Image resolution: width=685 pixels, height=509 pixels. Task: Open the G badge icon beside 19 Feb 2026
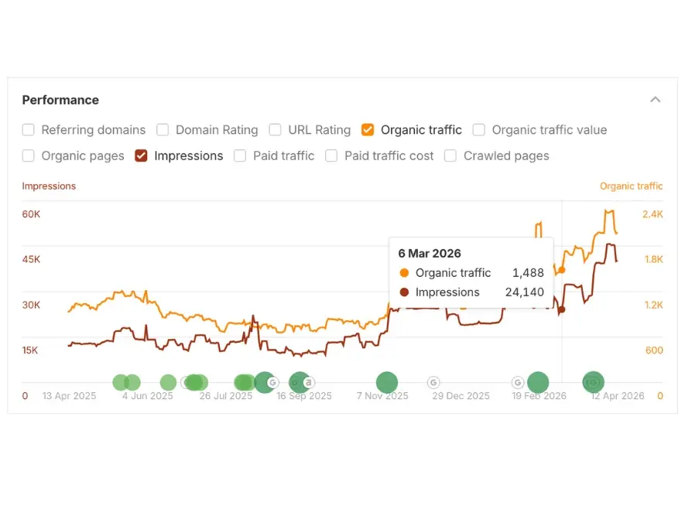coord(517,382)
